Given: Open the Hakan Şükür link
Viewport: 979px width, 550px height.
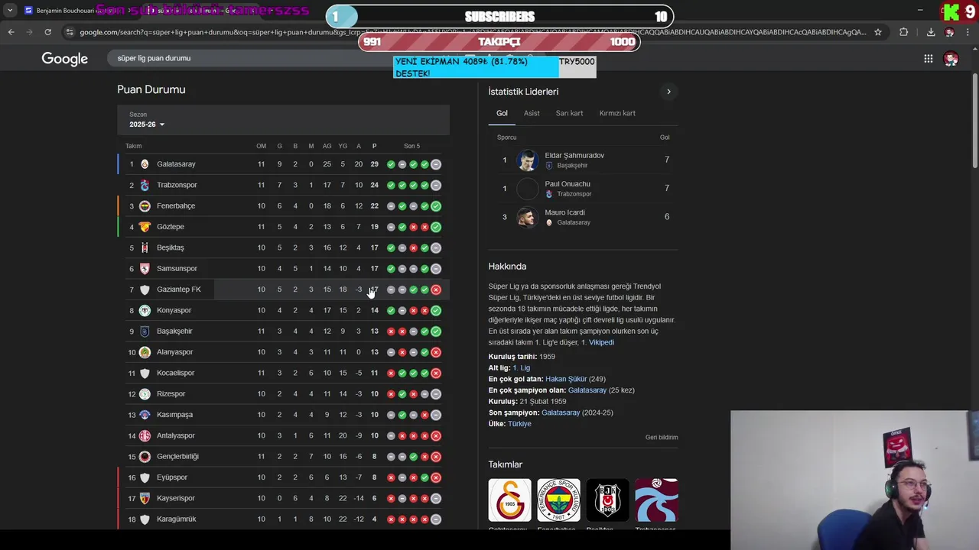Looking at the screenshot, I should 566,379.
